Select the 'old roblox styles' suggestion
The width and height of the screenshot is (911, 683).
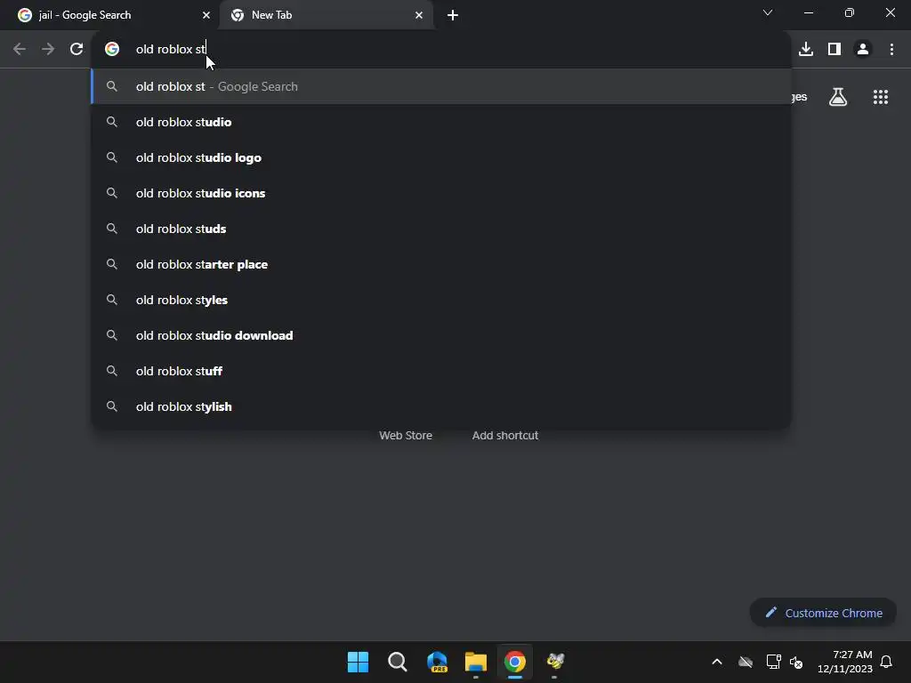click(x=441, y=300)
